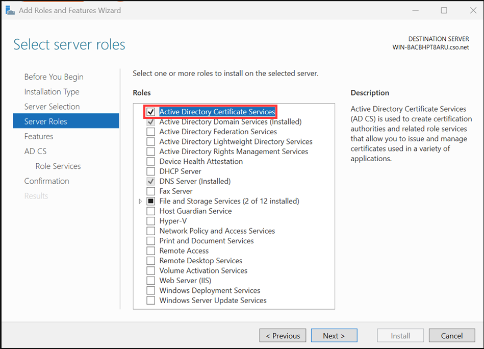Screen dimensions: 484x349
Task: Check Windows Server Update Services role
Action: tap(150, 301)
